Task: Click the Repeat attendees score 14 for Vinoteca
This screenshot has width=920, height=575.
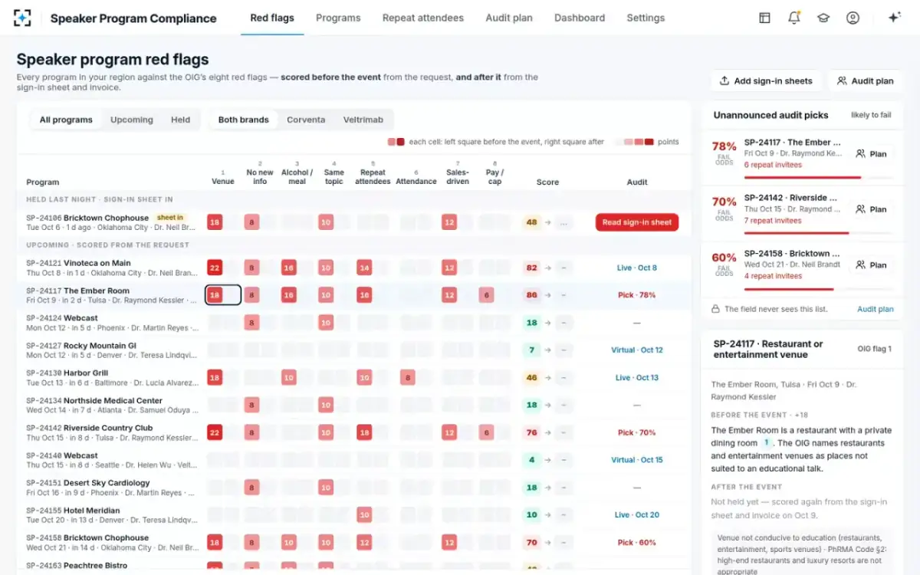Action: (x=364, y=268)
